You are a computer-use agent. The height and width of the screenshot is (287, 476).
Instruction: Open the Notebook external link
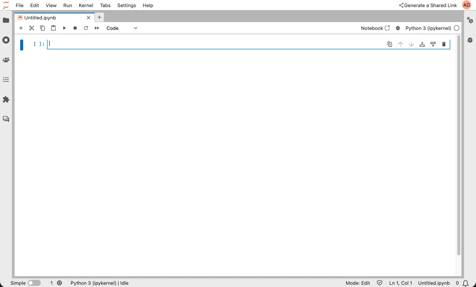point(375,28)
